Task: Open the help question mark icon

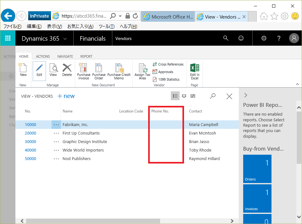Action: pyautogui.click(x=279, y=38)
